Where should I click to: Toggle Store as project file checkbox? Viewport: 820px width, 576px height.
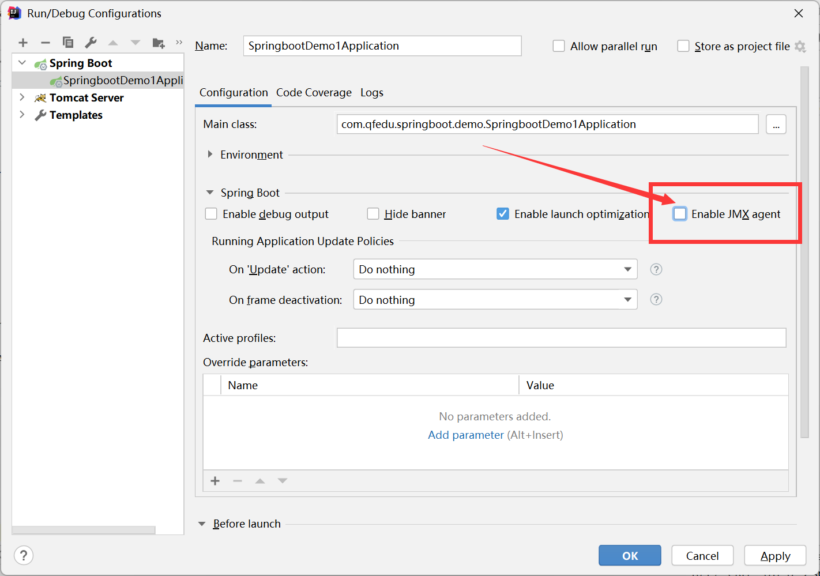pos(683,46)
